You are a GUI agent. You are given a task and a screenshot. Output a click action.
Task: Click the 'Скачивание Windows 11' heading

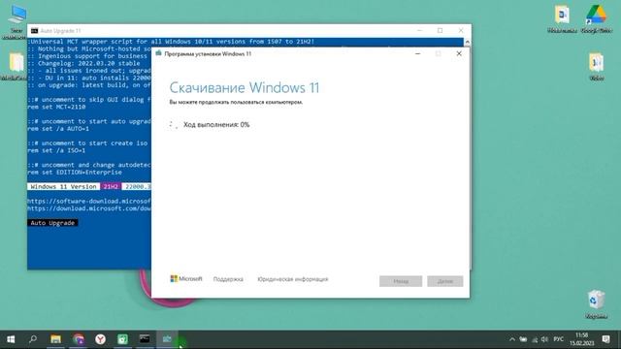[x=244, y=87]
